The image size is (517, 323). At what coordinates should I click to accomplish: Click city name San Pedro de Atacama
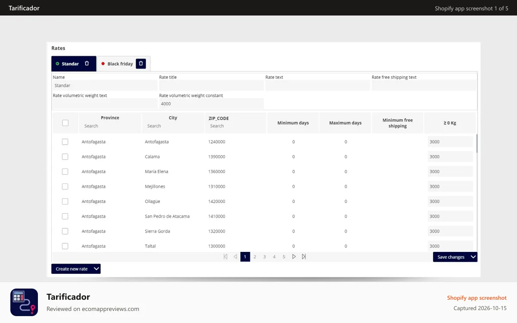(x=167, y=216)
